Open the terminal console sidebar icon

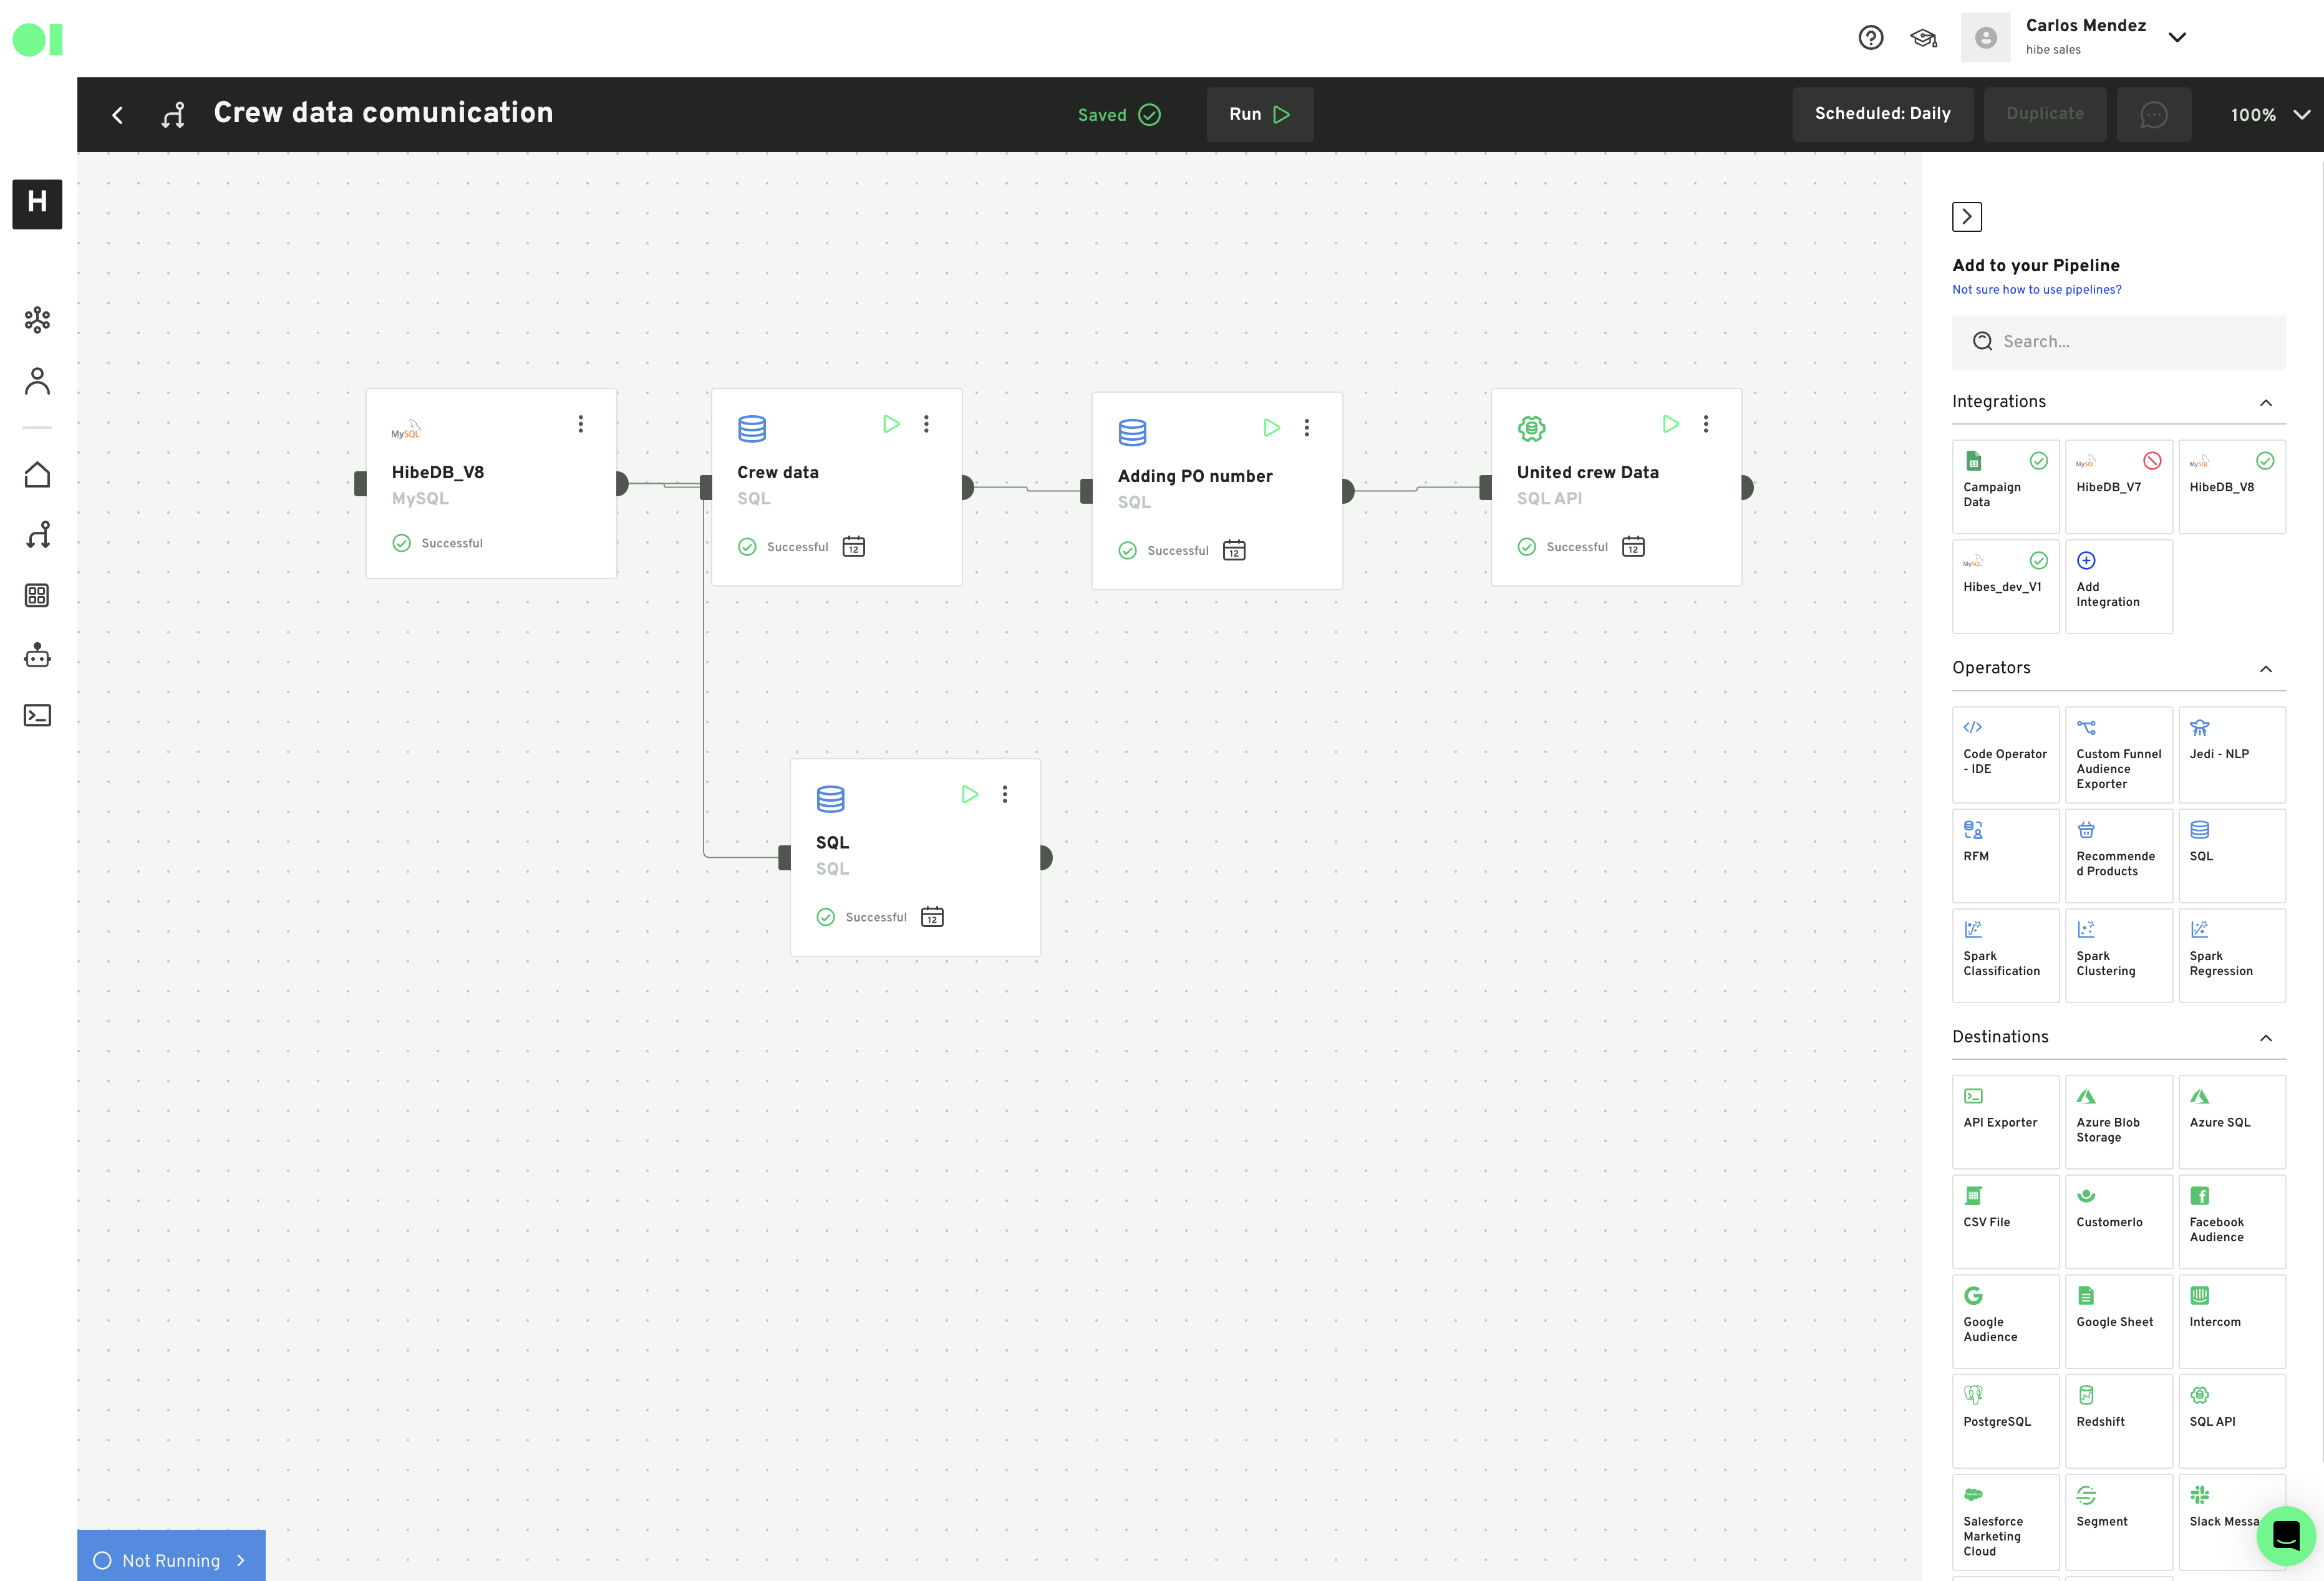pyautogui.click(x=37, y=716)
